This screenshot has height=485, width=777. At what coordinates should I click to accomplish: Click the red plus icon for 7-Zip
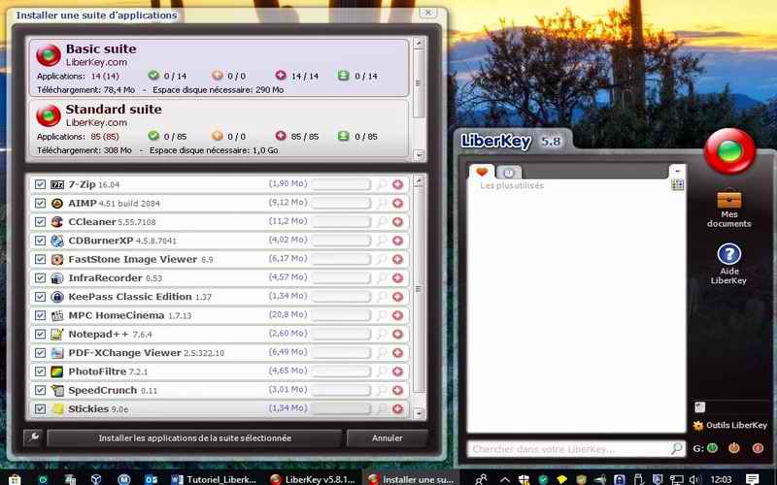397,184
